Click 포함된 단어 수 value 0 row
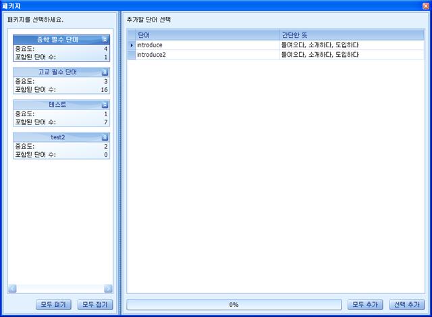The width and height of the screenshot is (432, 317). click(x=61, y=155)
